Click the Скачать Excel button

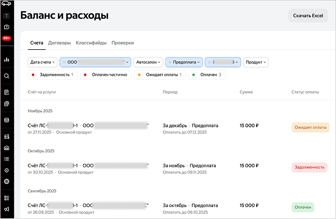(x=308, y=16)
